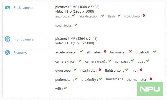Screen dimensions: 167x100
Task: Click the Back camera icon
Action: click(8, 8)
